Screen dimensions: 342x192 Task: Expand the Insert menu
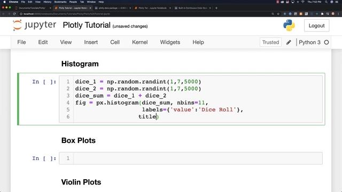coord(91,42)
